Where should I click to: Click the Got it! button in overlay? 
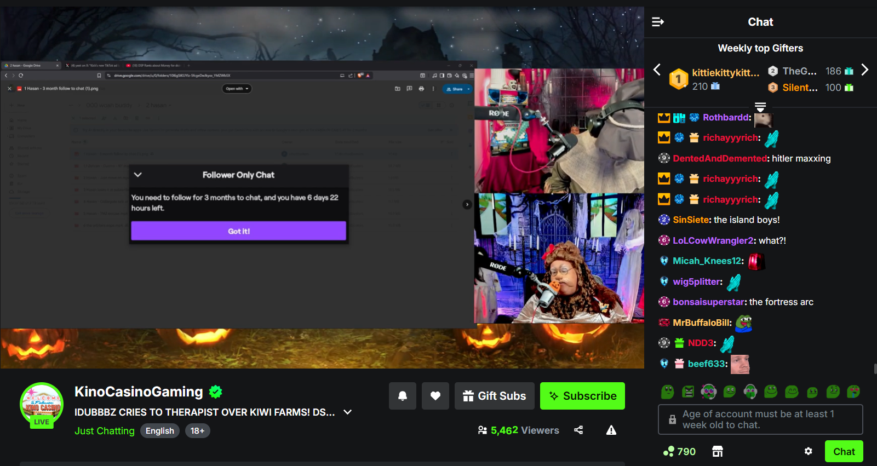point(238,231)
